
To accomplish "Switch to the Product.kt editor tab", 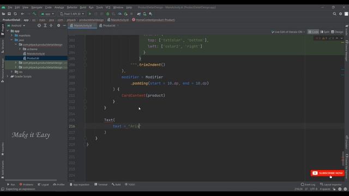I will [109, 26].
